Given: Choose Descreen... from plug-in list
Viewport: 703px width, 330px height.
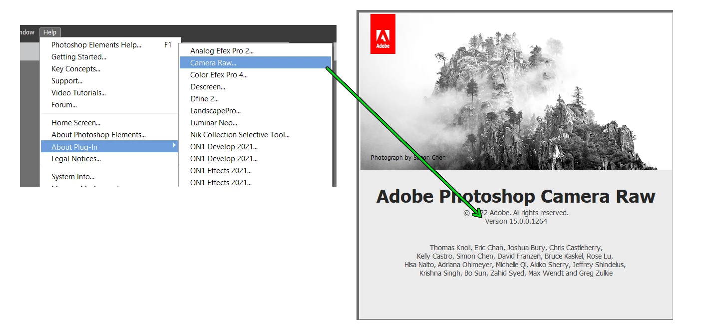Looking at the screenshot, I should (208, 87).
